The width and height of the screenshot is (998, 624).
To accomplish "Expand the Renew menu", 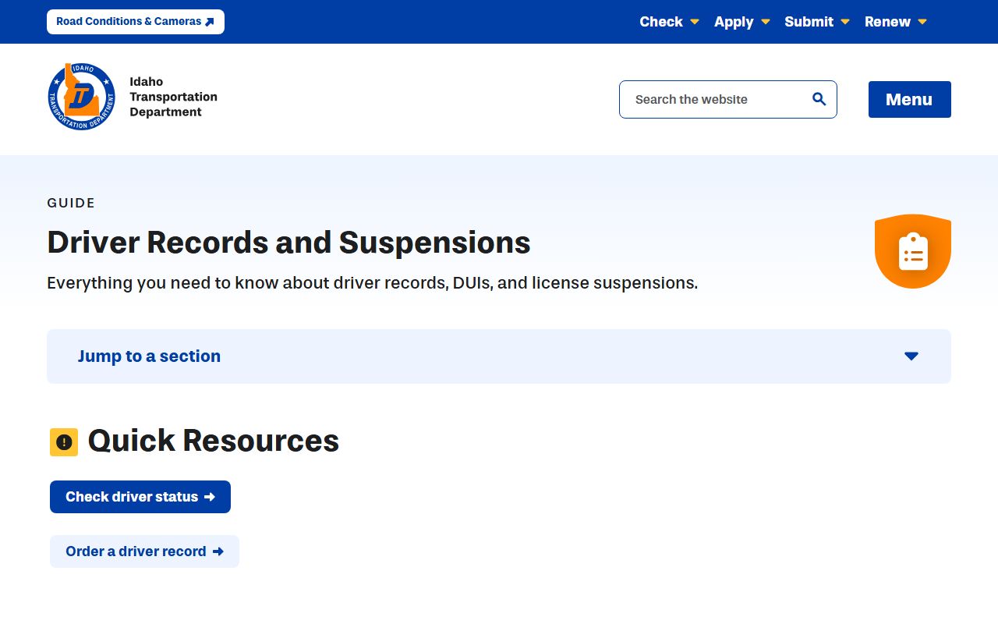I will (896, 22).
